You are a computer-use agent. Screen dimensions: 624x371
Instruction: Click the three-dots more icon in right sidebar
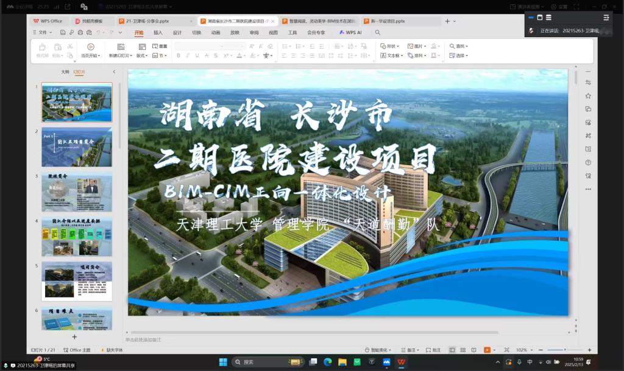tap(588, 189)
